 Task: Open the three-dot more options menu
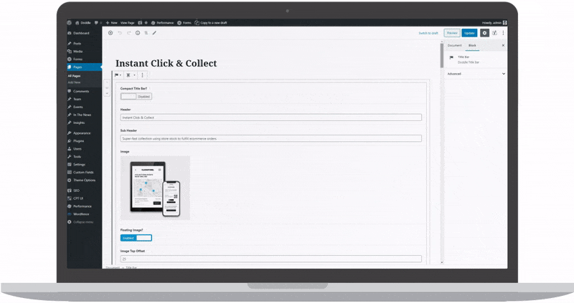pyautogui.click(x=503, y=33)
